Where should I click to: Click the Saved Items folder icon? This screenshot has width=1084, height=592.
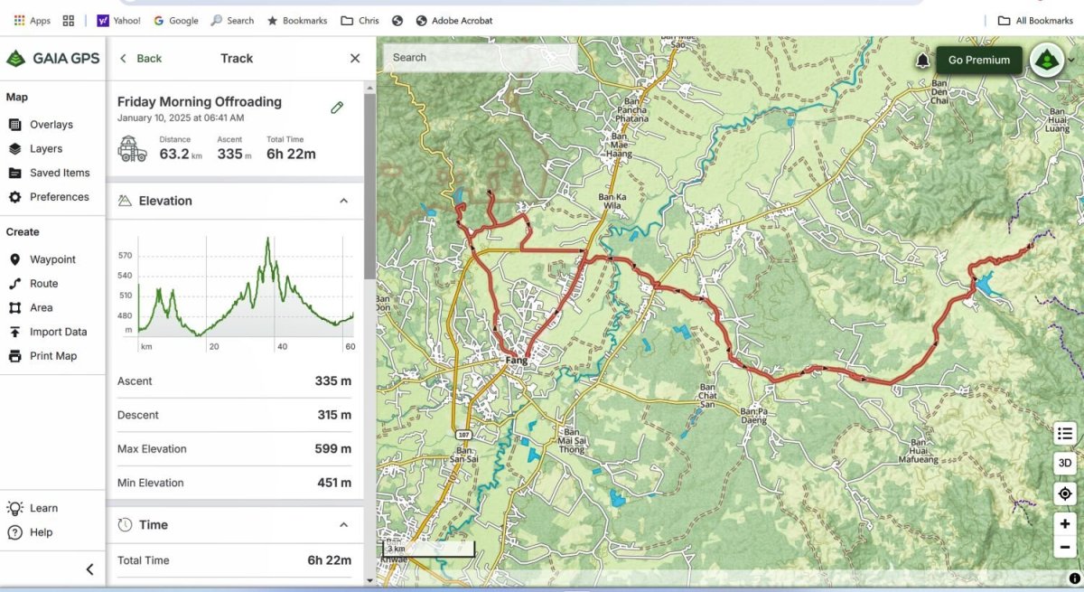pos(14,173)
